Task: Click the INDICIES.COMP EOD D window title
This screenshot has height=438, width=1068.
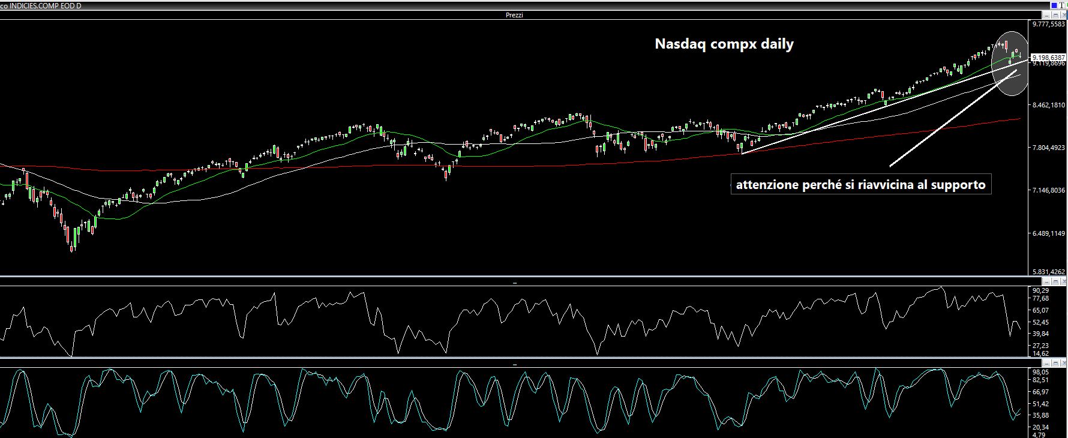Action: [x=45, y=5]
